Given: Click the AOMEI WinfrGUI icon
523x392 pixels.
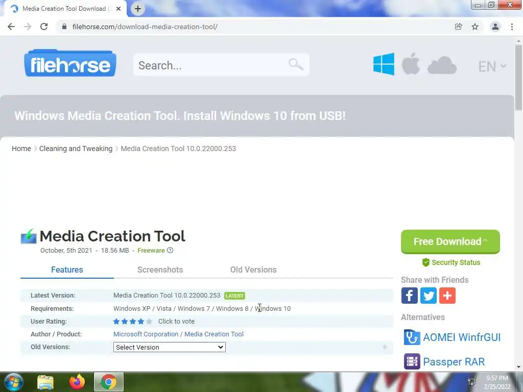Looking at the screenshot, I should [x=412, y=337].
